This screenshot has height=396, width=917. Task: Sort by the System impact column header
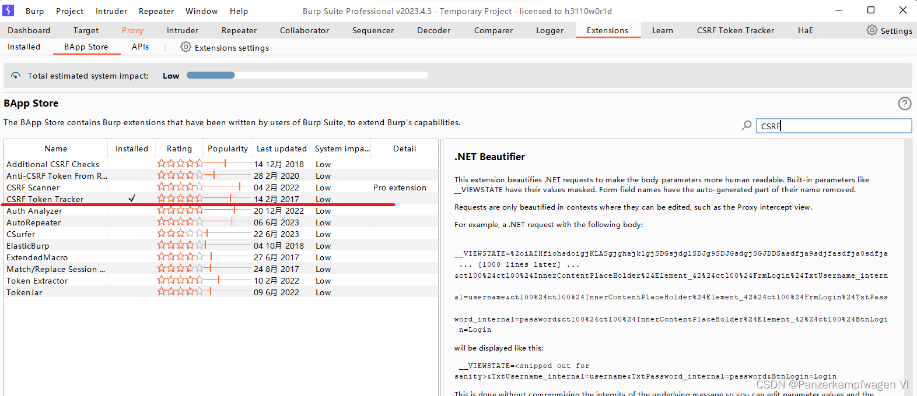[x=342, y=148]
